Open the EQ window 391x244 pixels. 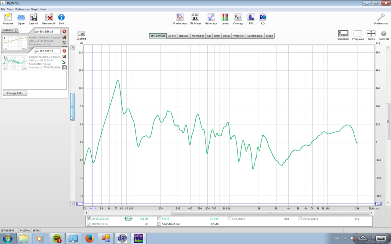click(263, 19)
